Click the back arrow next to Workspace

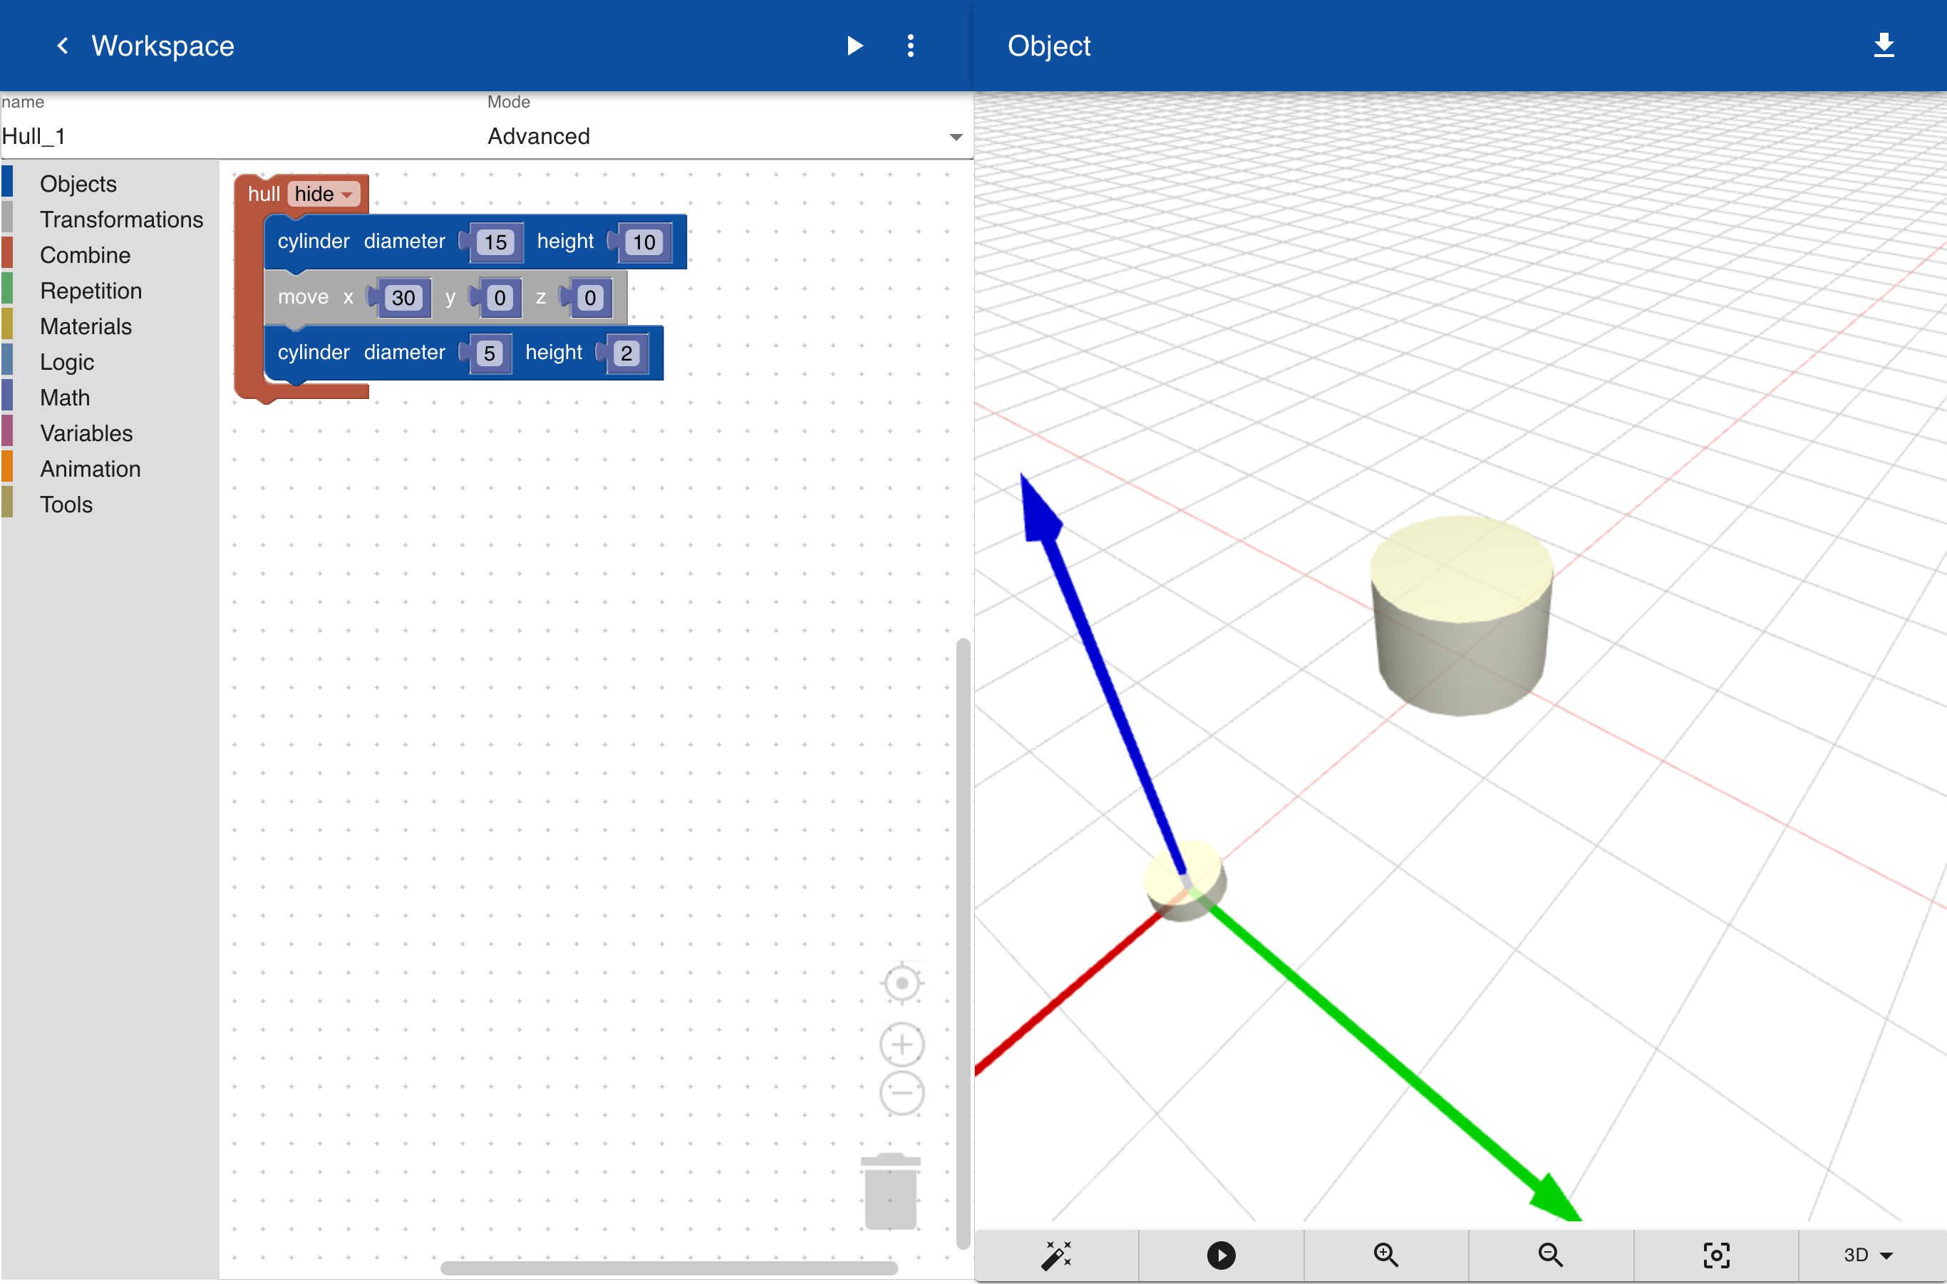coord(62,46)
